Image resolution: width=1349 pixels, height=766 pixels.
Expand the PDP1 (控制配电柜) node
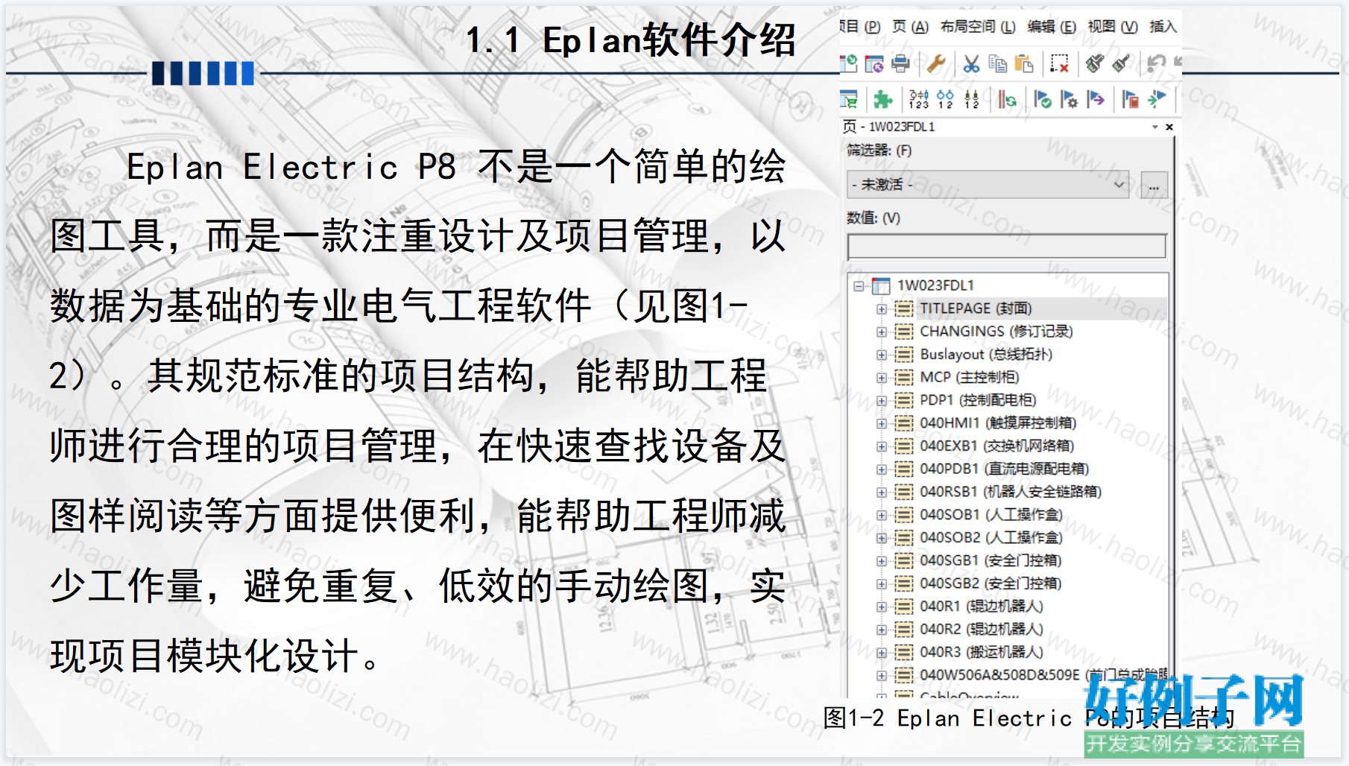pos(882,401)
